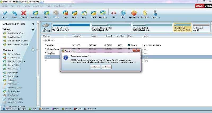This screenshot has width=212, height=113.
Task: Click the Help question mark toolbar icon
Action: click(123, 13)
